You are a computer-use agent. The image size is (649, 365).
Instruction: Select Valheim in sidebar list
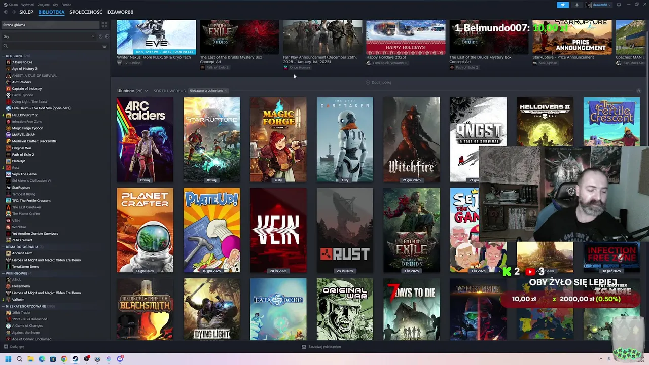18,300
